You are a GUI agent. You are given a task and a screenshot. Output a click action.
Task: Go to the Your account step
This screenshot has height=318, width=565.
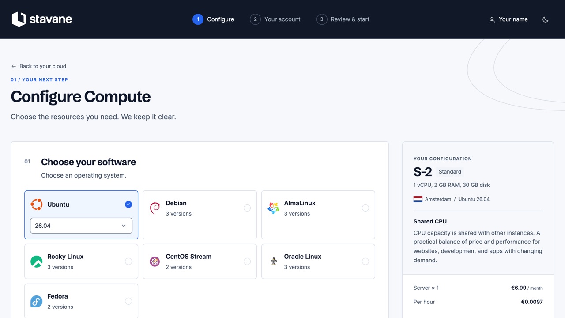[x=275, y=19]
